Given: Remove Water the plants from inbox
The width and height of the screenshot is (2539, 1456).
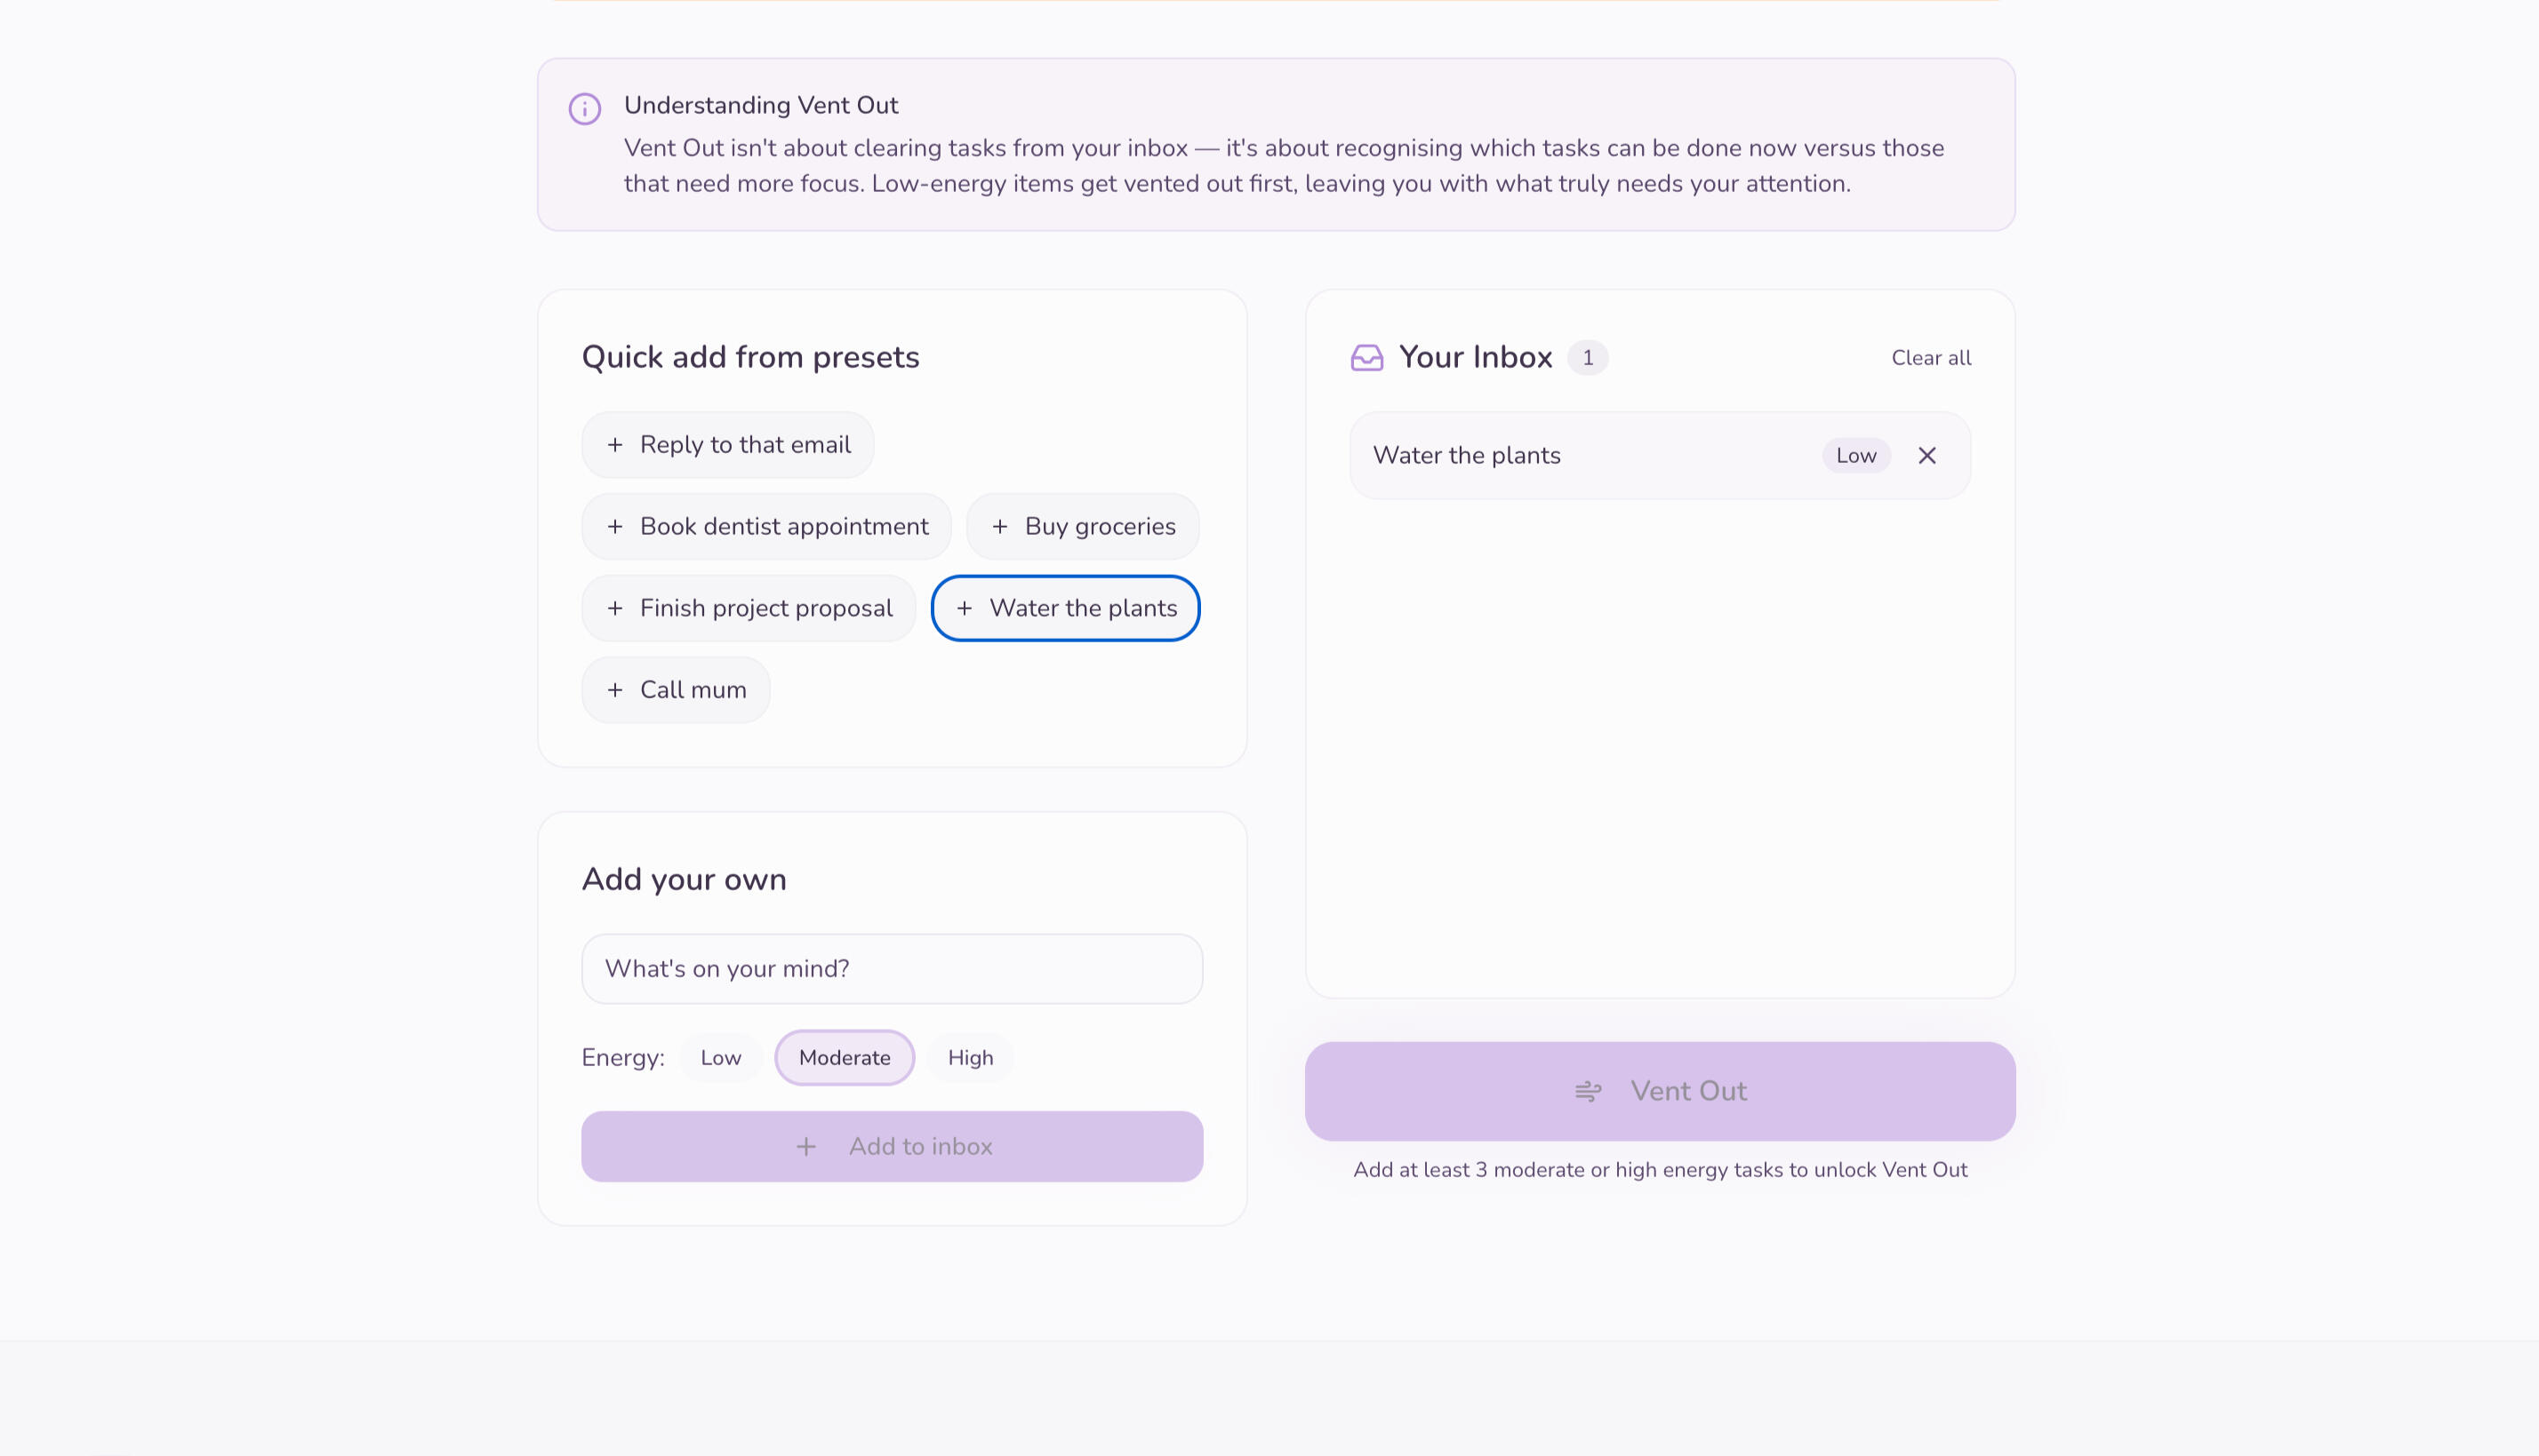Looking at the screenshot, I should [x=1926, y=456].
